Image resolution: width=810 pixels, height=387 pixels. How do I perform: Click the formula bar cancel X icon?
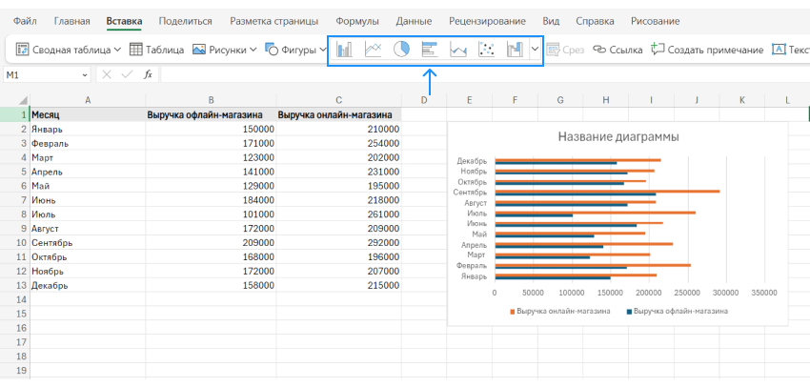[107, 75]
